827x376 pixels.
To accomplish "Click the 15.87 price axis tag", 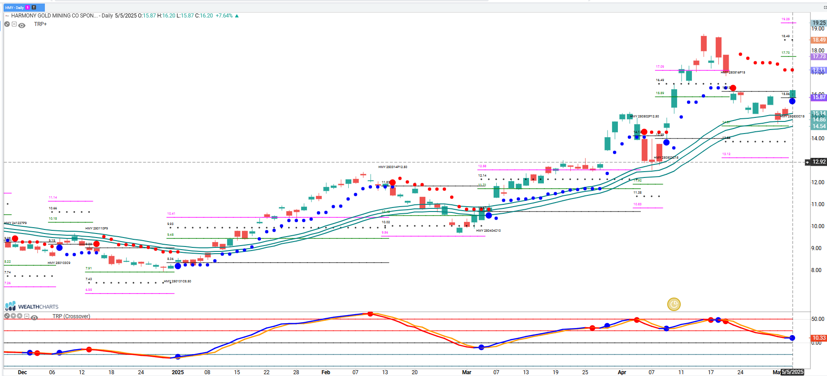I will tap(819, 97).
